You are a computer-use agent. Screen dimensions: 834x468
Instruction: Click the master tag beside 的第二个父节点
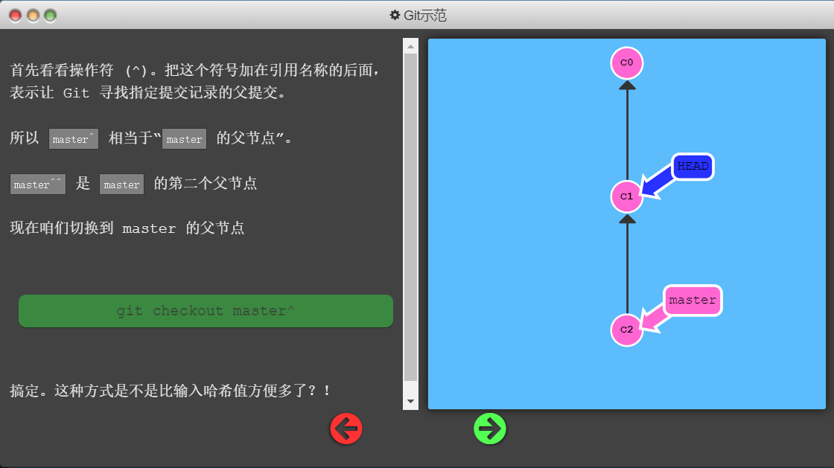[121, 185]
